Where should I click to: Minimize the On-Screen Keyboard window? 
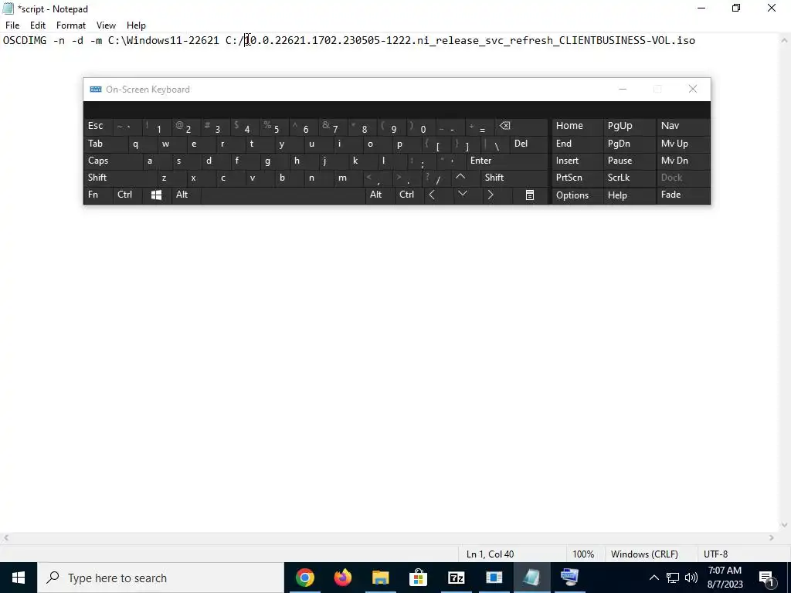click(623, 90)
